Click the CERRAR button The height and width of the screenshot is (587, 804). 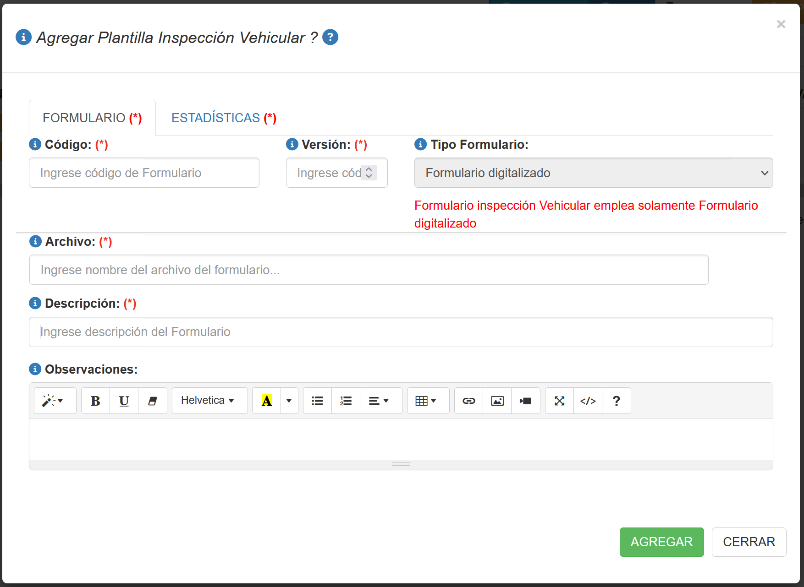(749, 542)
